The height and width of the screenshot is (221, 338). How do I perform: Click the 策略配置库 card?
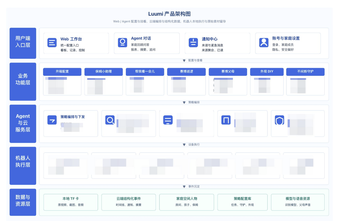pyautogui.click(x=242, y=202)
